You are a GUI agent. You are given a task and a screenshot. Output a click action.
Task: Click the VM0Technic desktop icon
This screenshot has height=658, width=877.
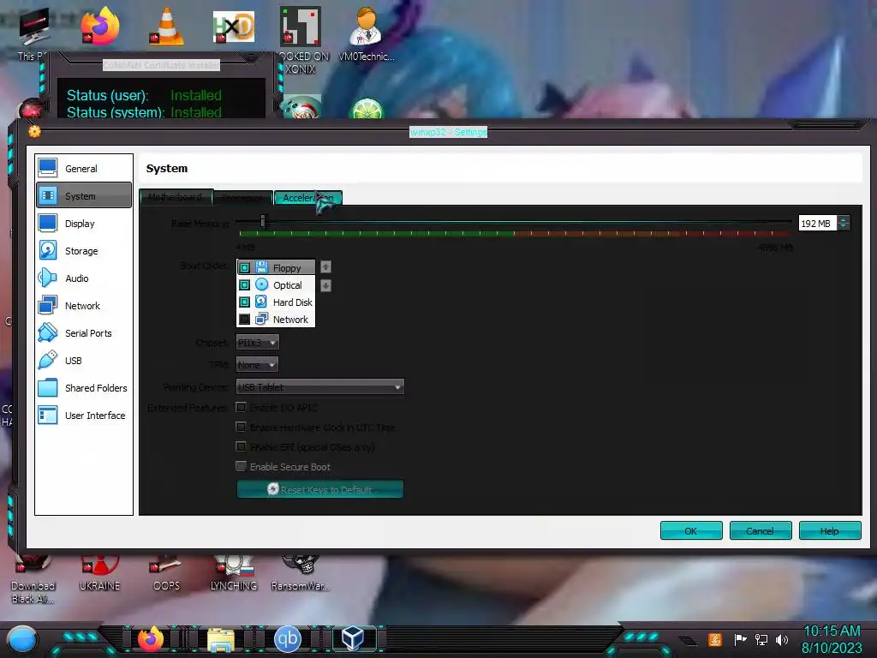click(367, 27)
